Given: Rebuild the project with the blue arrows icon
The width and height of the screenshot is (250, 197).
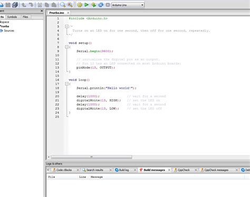Looking at the screenshot, I should 101,5.
